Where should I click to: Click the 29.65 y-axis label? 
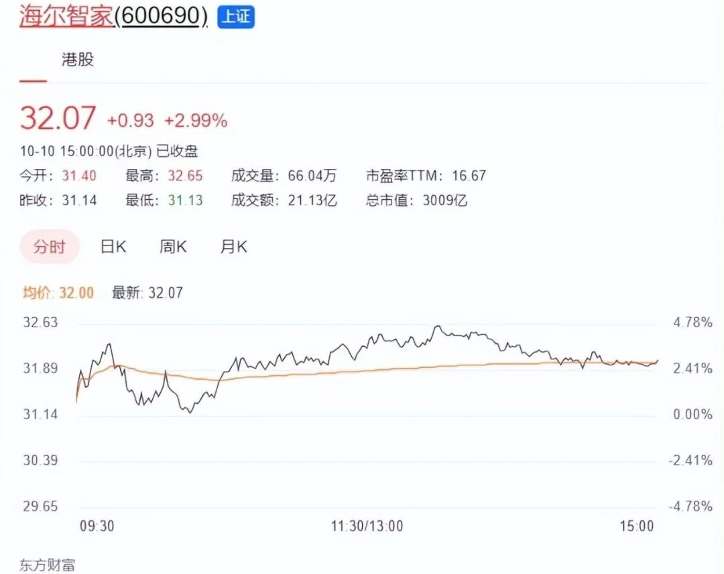(41, 506)
